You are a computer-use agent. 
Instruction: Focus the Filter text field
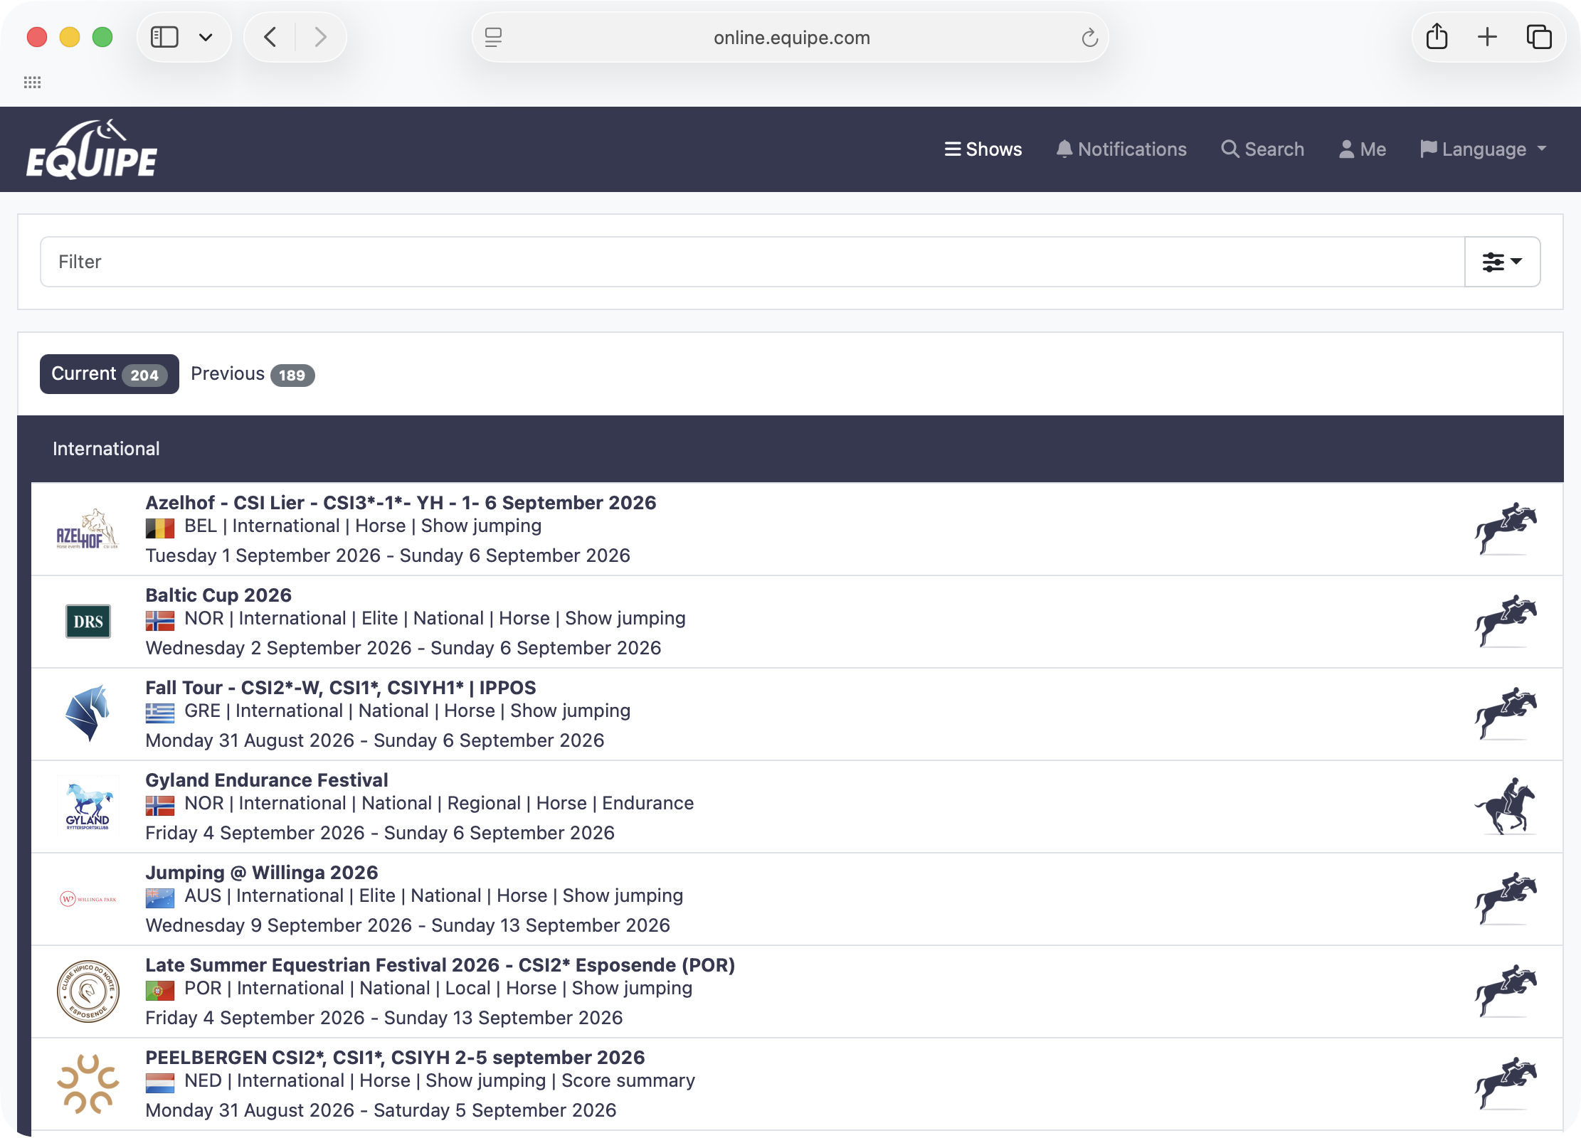click(x=752, y=262)
